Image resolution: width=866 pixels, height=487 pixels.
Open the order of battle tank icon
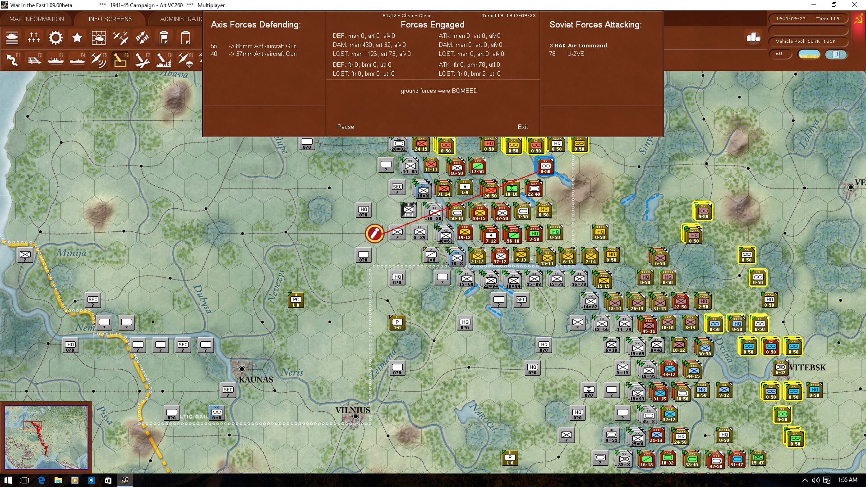coord(12,38)
